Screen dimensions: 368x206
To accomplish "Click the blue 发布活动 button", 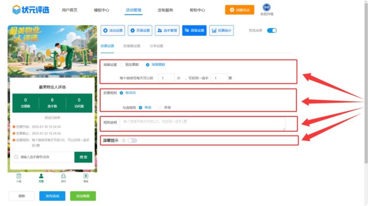I will coord(52,196).
